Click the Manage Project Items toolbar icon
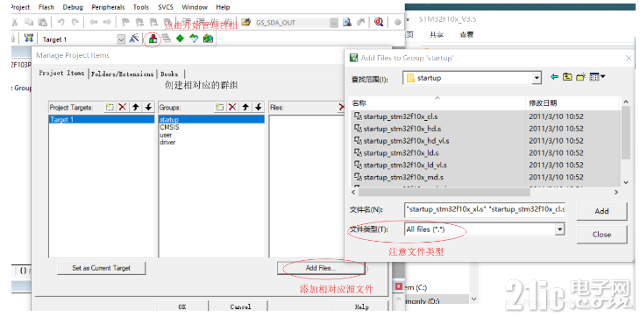Screen dimensions: 640x317 pyautogui.click(x=153, y=39)
